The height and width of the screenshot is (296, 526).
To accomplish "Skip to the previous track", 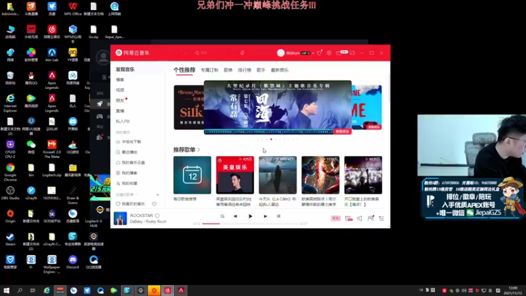I will tap(235, 216).
